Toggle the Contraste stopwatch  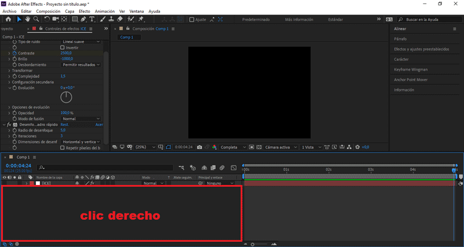click(14, 53)
